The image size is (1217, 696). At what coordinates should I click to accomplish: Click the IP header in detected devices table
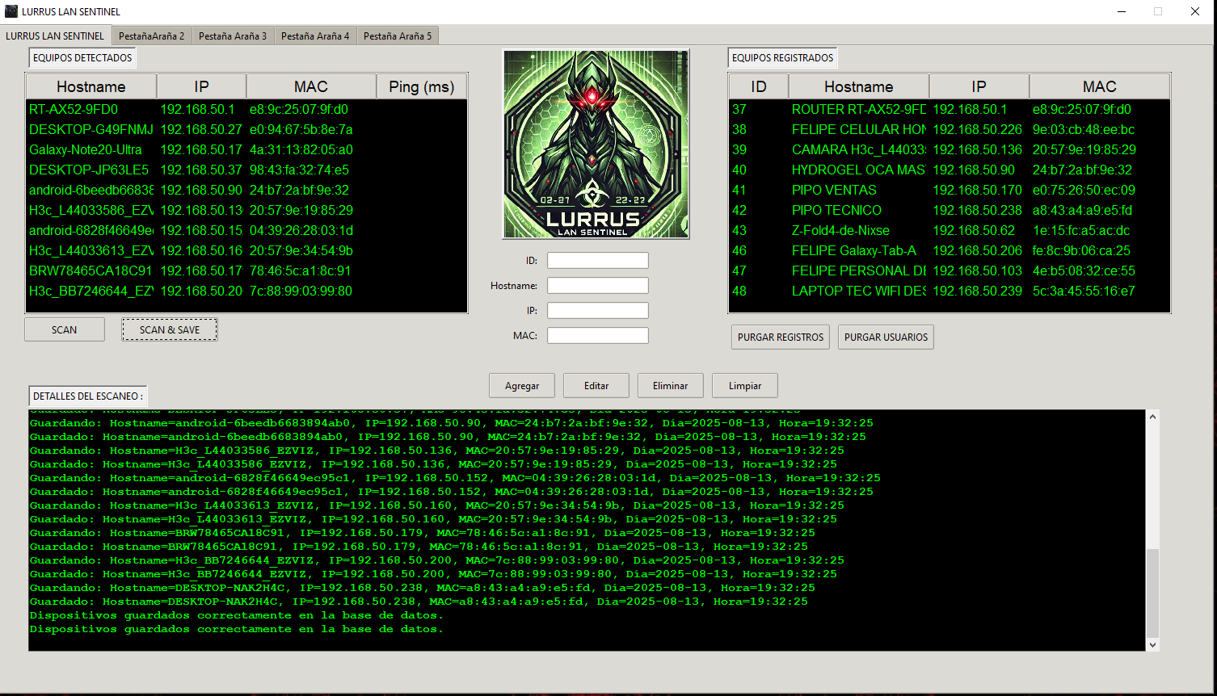[x=201, y=86]
